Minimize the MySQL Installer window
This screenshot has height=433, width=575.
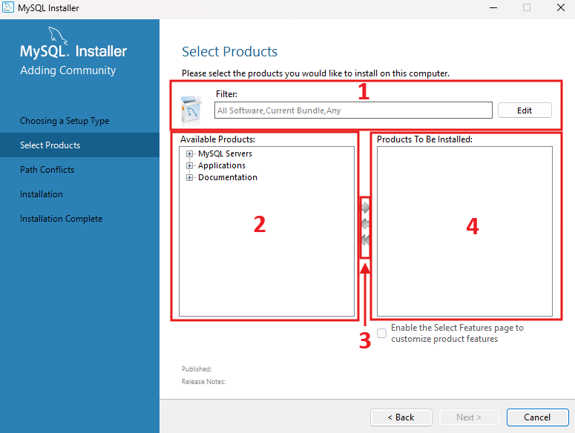(493, 7)
